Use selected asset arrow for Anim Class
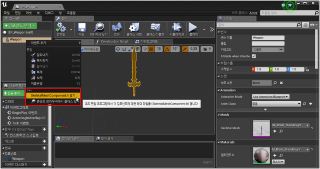This screenshot has width=320, height=169. [x=310, y=104]
